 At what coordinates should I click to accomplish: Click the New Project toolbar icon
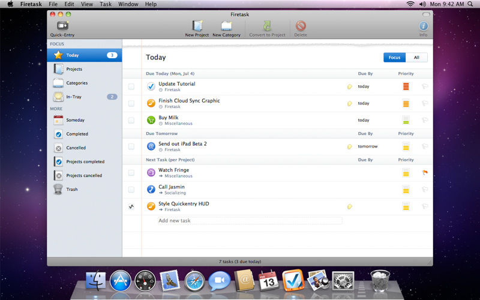coord(197,26)
